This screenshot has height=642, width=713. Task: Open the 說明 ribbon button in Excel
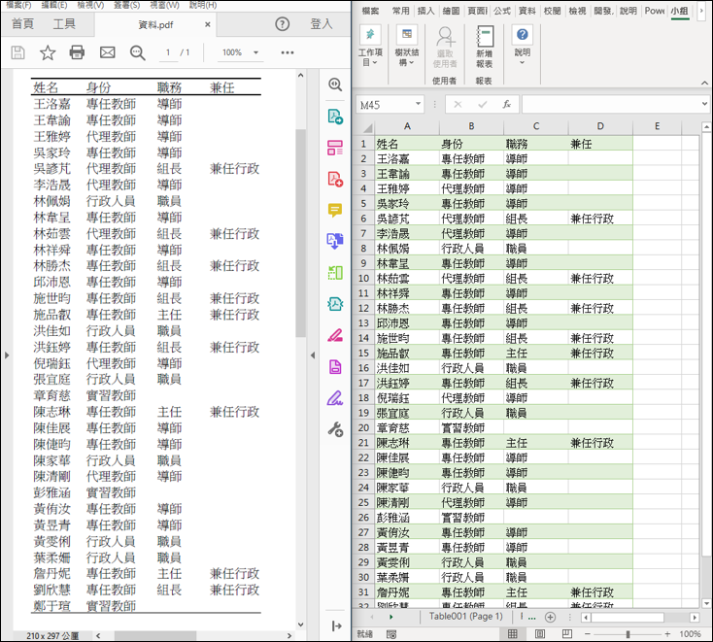point(522,45)
